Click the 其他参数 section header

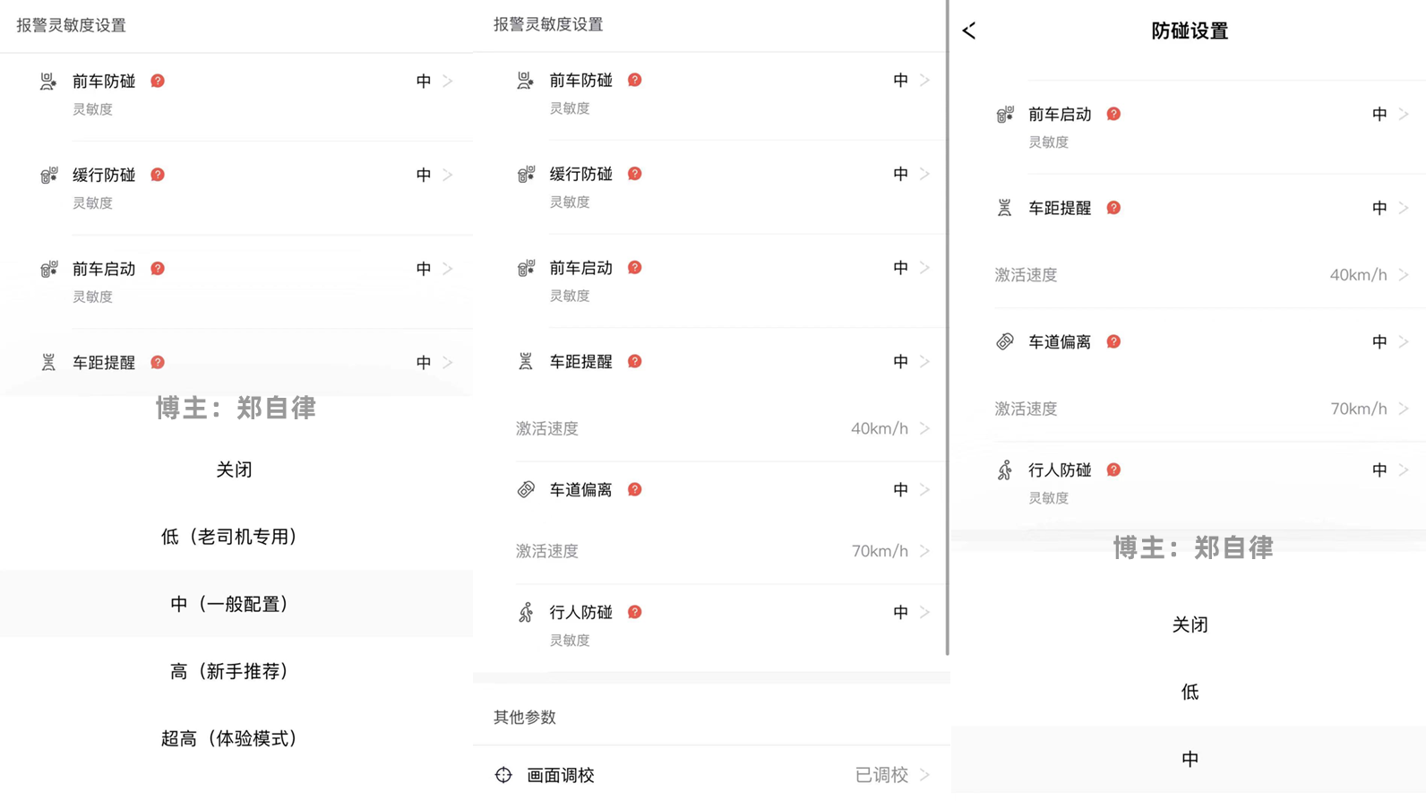click(525, 717)
